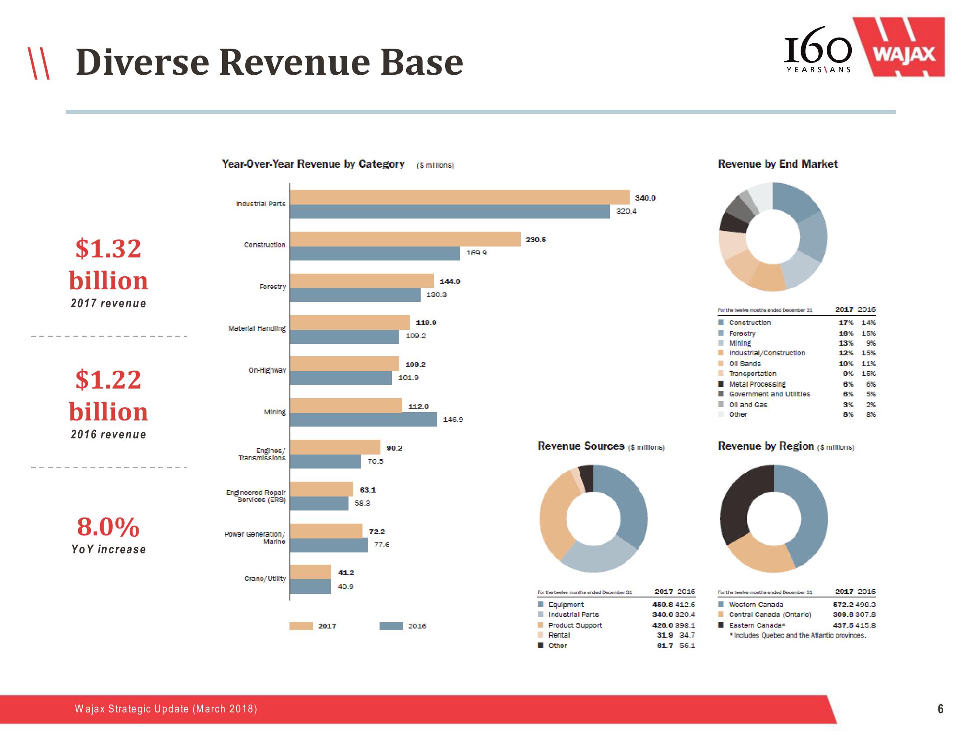The image size is (962, 743).
Task: Select the "Diverse Revenue Base" slide title
Action: (269, 62)
